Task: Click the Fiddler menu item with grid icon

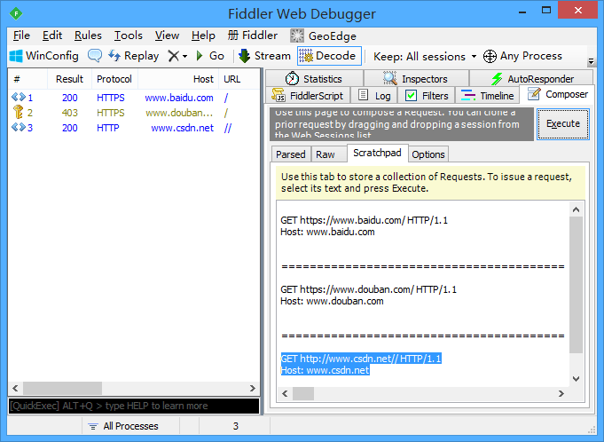Action: click(252, 36)
